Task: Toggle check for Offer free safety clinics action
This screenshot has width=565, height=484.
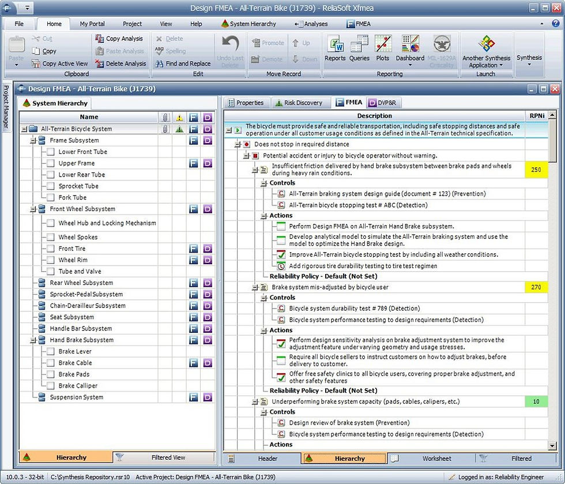Action: coord(281,377)
